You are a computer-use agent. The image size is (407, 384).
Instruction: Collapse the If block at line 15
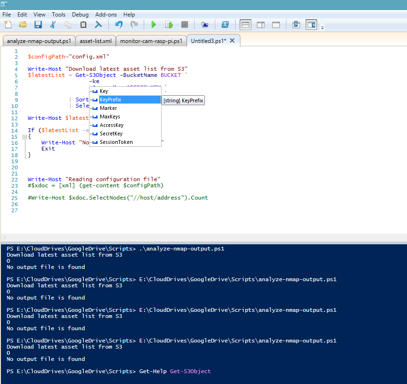pos(24,136)
